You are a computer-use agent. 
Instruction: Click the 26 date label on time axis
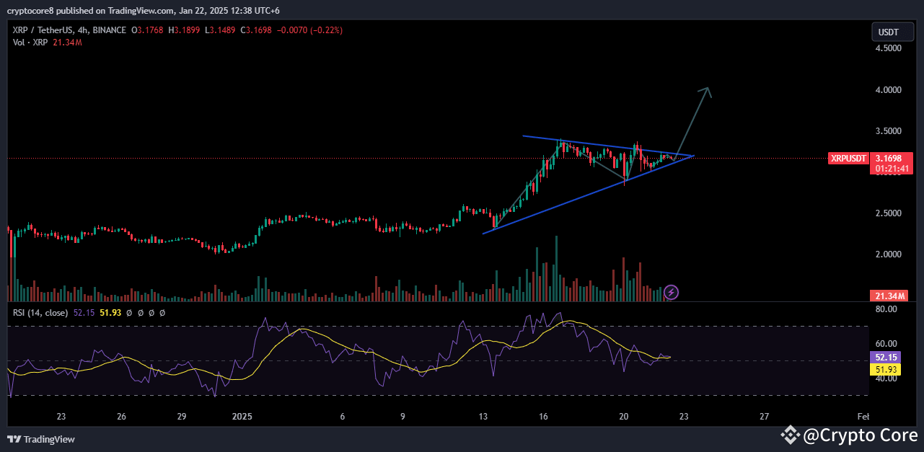121,417
